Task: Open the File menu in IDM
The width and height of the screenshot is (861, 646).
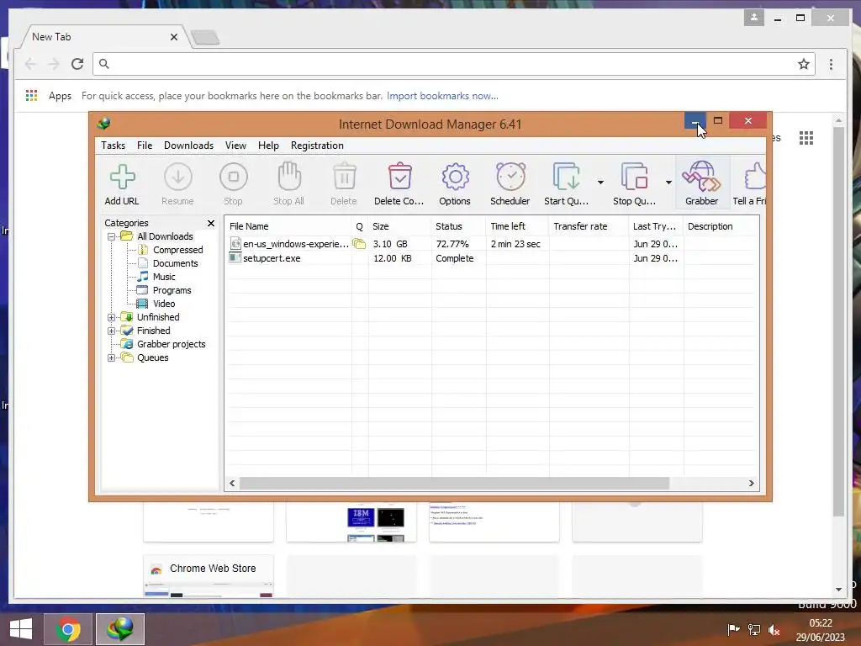Action: [x=145, y=146]
